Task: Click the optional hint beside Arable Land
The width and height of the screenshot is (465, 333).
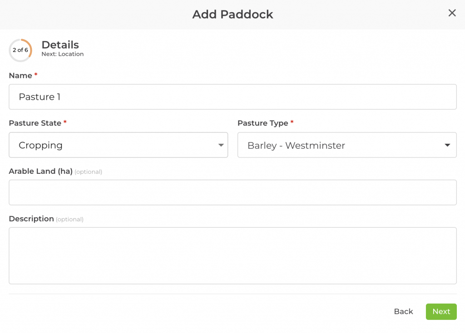Action: (89, 172)
